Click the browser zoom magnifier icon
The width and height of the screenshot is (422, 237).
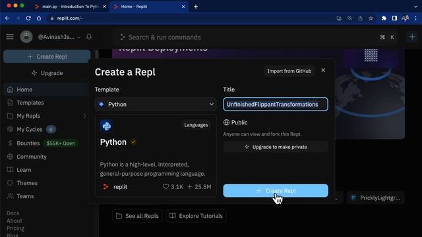(349, 18)
